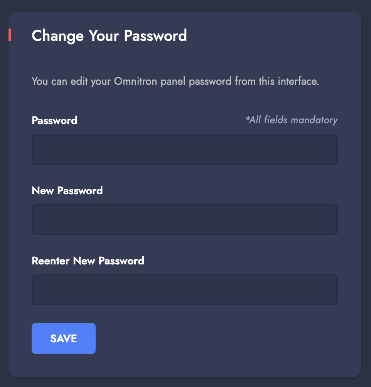Click the word Your in the heading

[104, 35]
